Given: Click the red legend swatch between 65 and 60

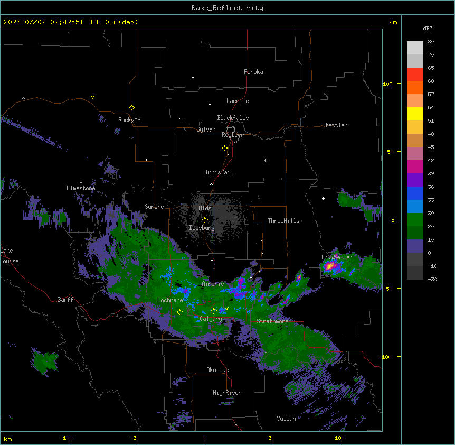Looking at the screenshot, I should click(415, 75).
